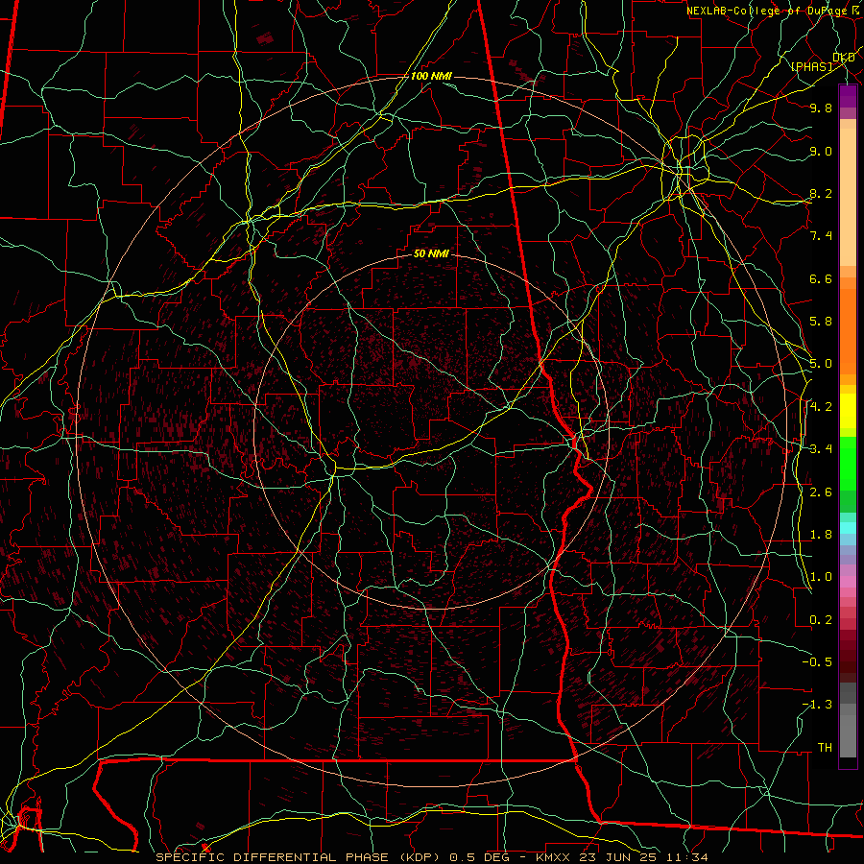
Task: Click the 6.6 scale value
Action: [821, 278]
